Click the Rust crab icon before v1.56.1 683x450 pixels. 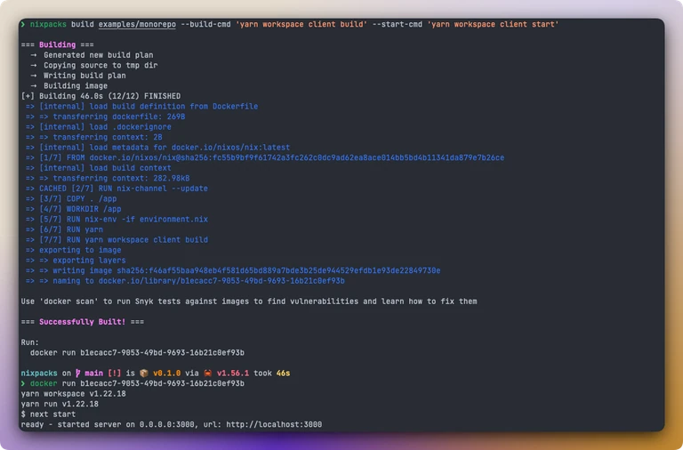tap(208, 374)
